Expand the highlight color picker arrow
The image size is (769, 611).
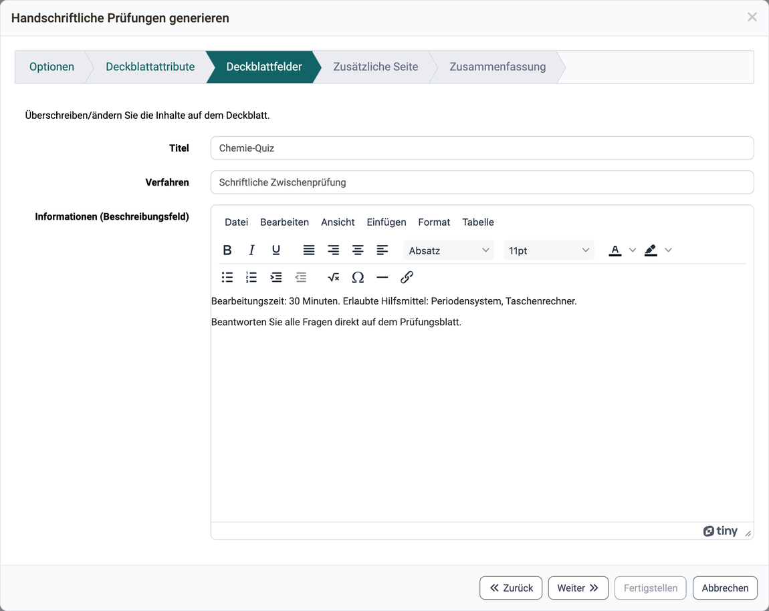(x=668, y=250)
